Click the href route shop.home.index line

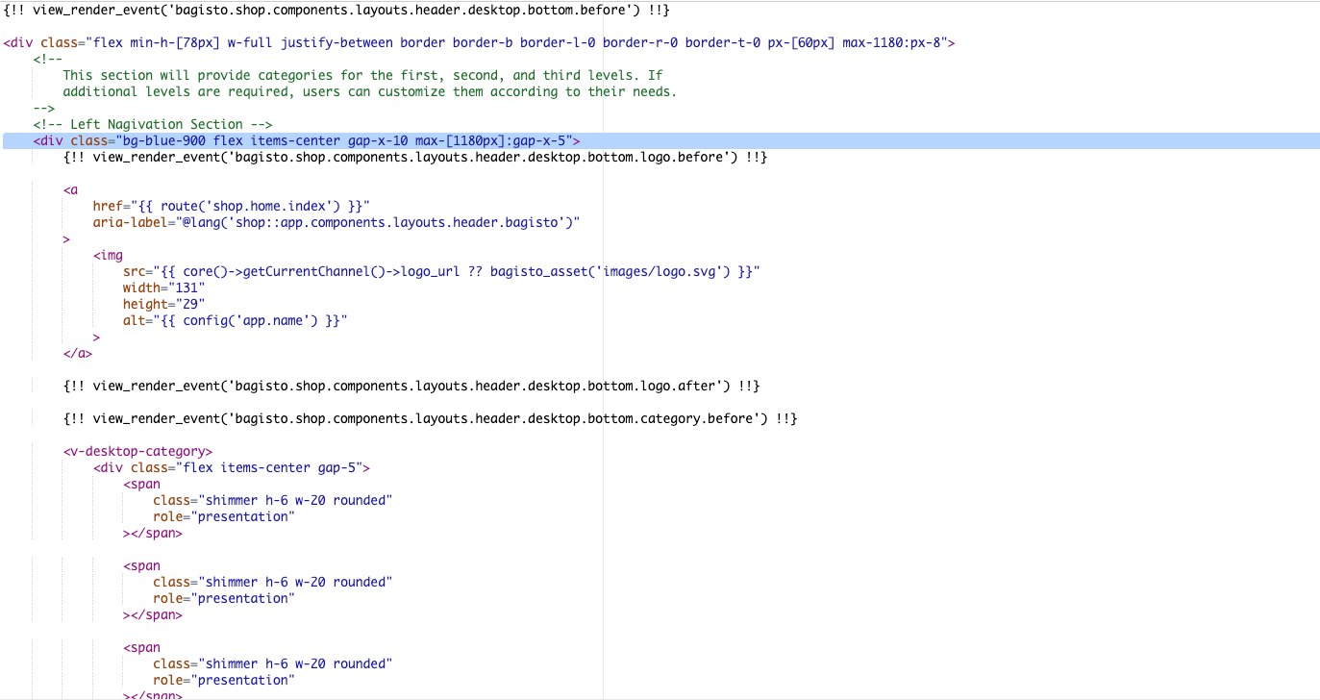[x=231, y=206]
